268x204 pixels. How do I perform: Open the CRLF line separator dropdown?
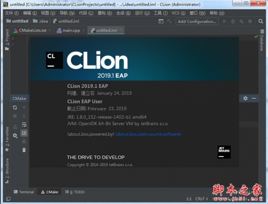coord(201,199)
